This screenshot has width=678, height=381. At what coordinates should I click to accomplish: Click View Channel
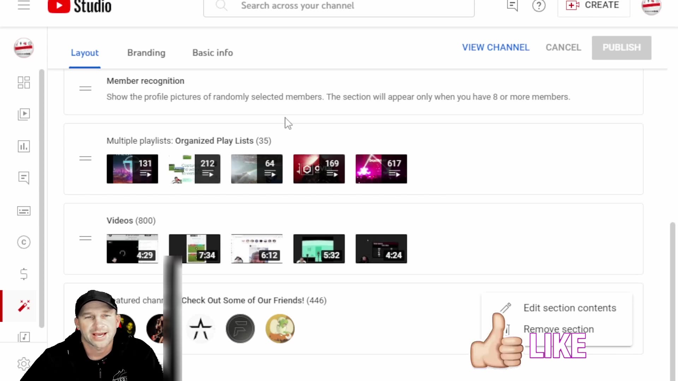tap(496, 47)
